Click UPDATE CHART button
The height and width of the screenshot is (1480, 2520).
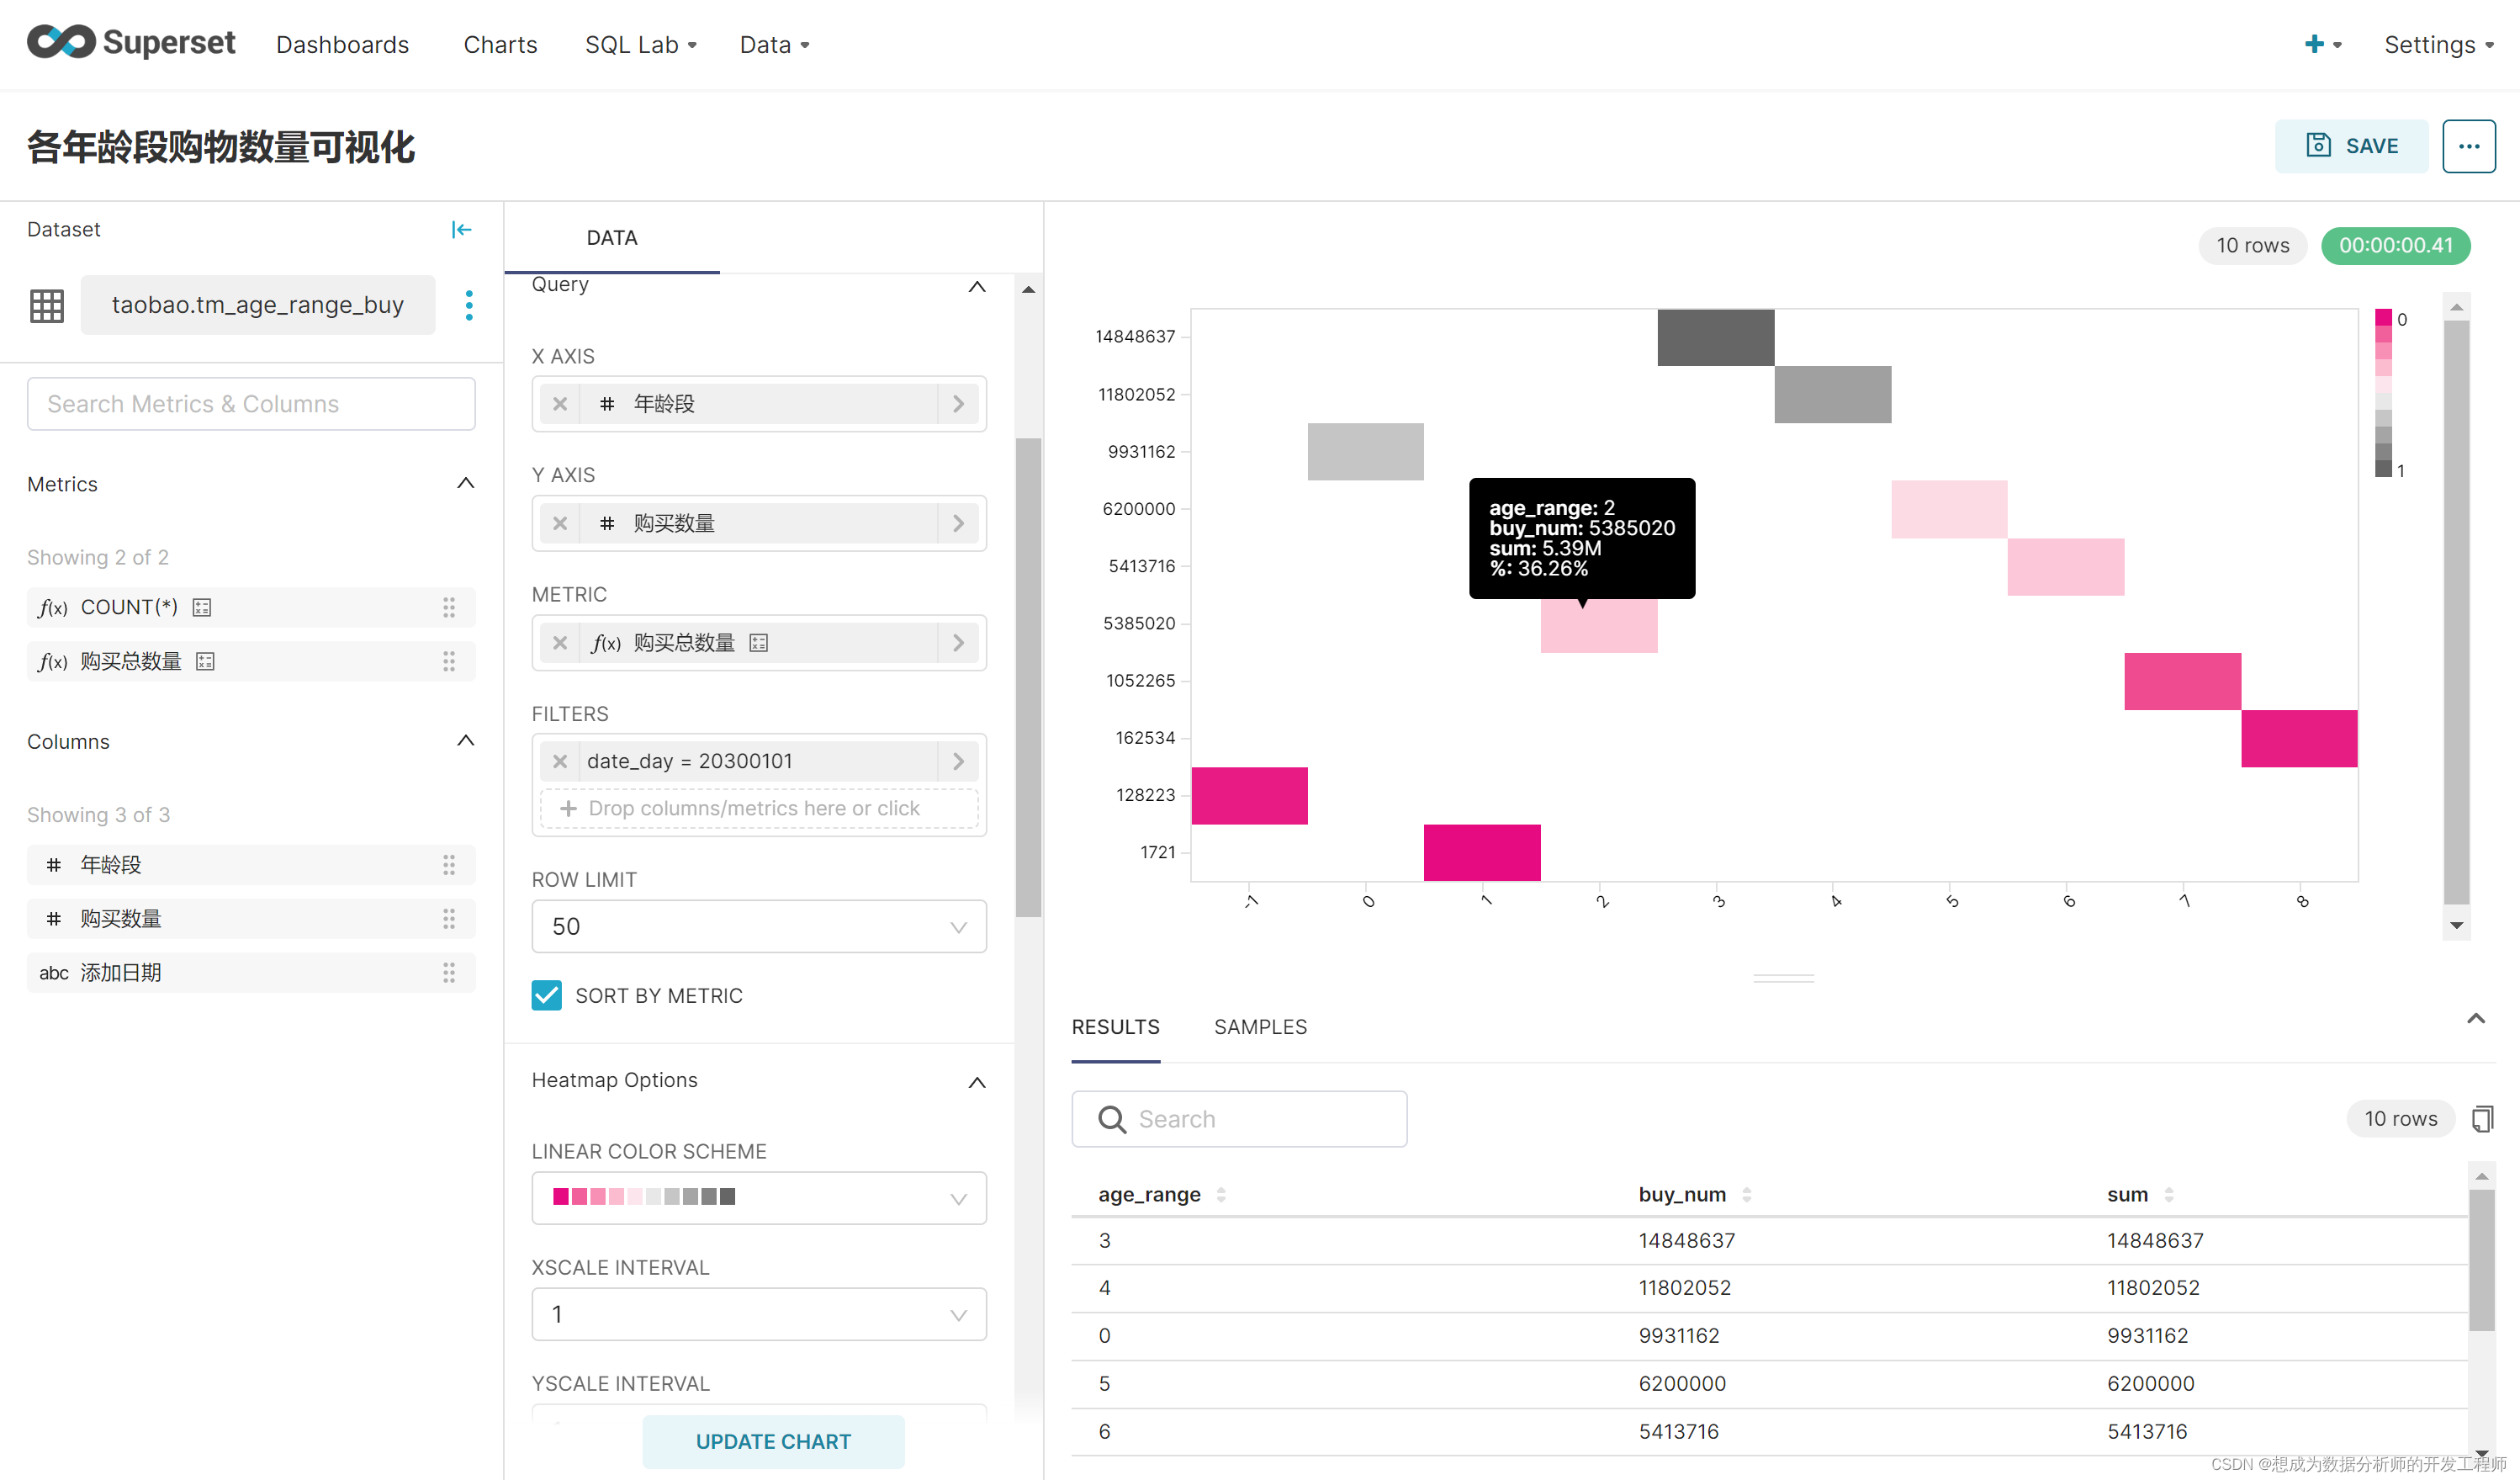coord(773,1441)
